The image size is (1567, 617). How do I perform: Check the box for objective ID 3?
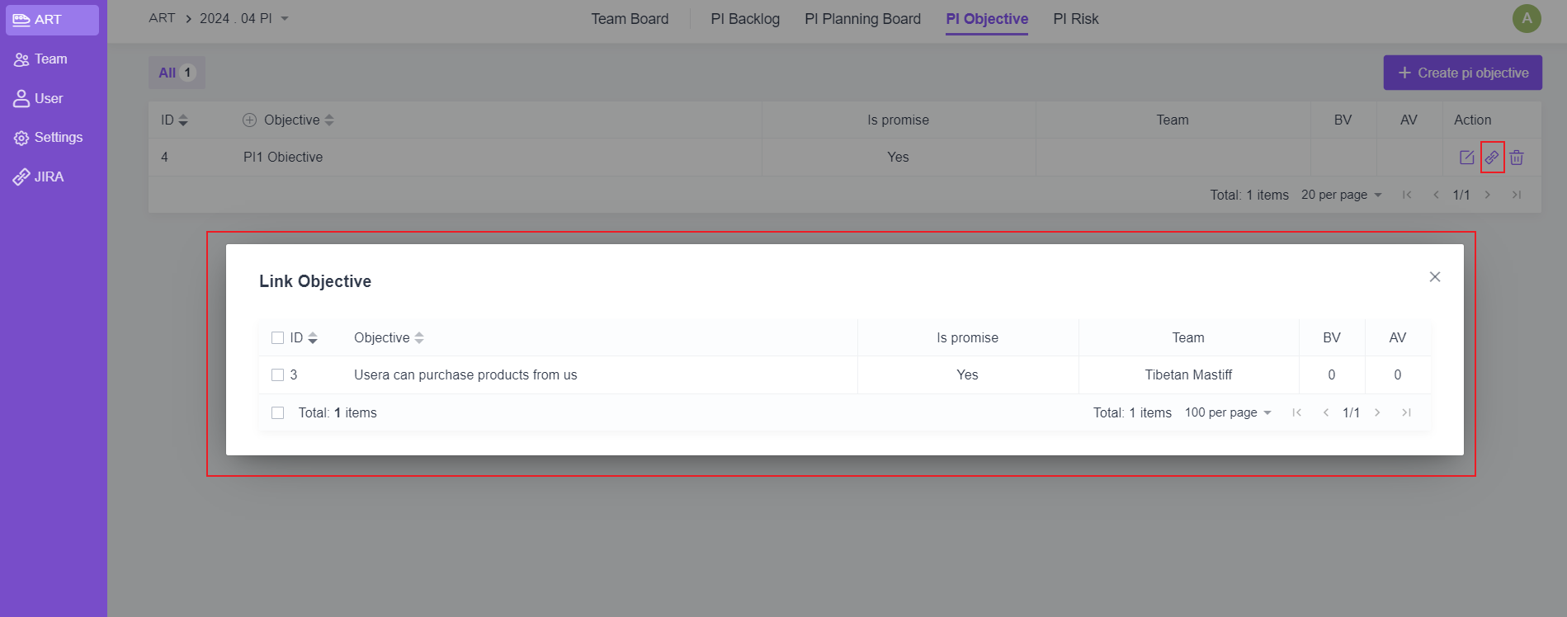[277, 374]
